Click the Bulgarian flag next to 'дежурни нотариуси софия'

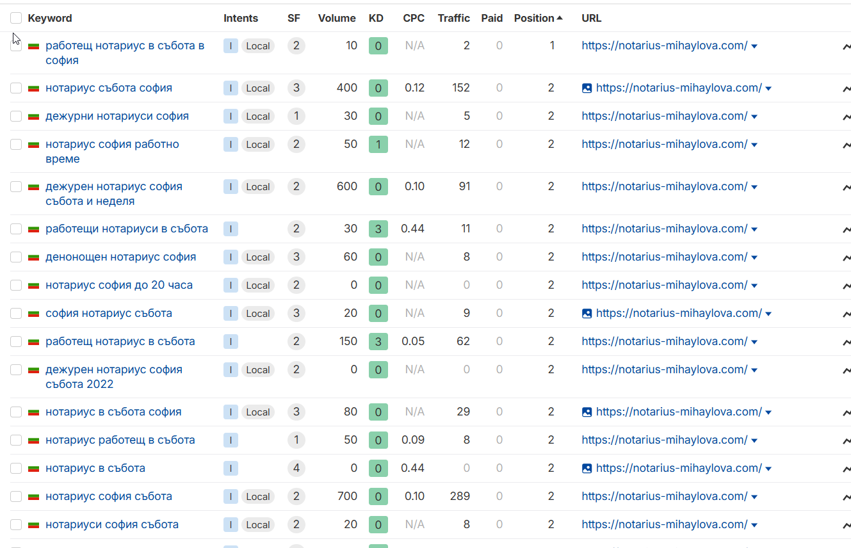[34, 117]
